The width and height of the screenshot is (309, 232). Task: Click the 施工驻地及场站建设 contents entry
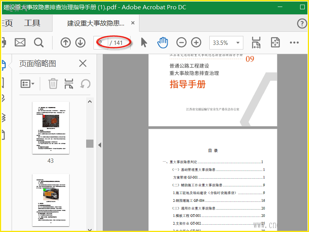pos(219,193)
